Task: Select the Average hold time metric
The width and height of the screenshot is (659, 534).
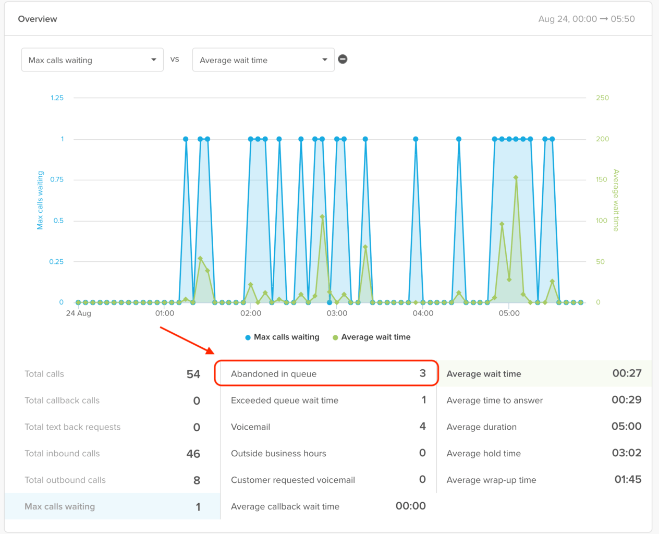Action: point(544,454)
